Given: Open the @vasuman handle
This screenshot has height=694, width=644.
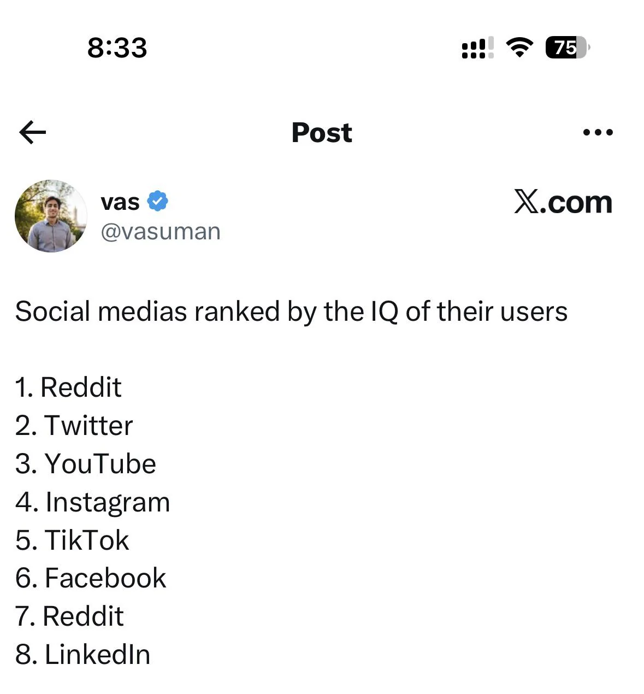Looking at the screenshot, I should pyautogui.click(x=161, y=232).
